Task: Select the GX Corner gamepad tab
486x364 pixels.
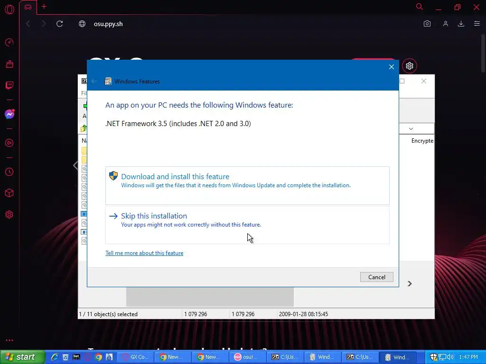Action: click(28, 7)
